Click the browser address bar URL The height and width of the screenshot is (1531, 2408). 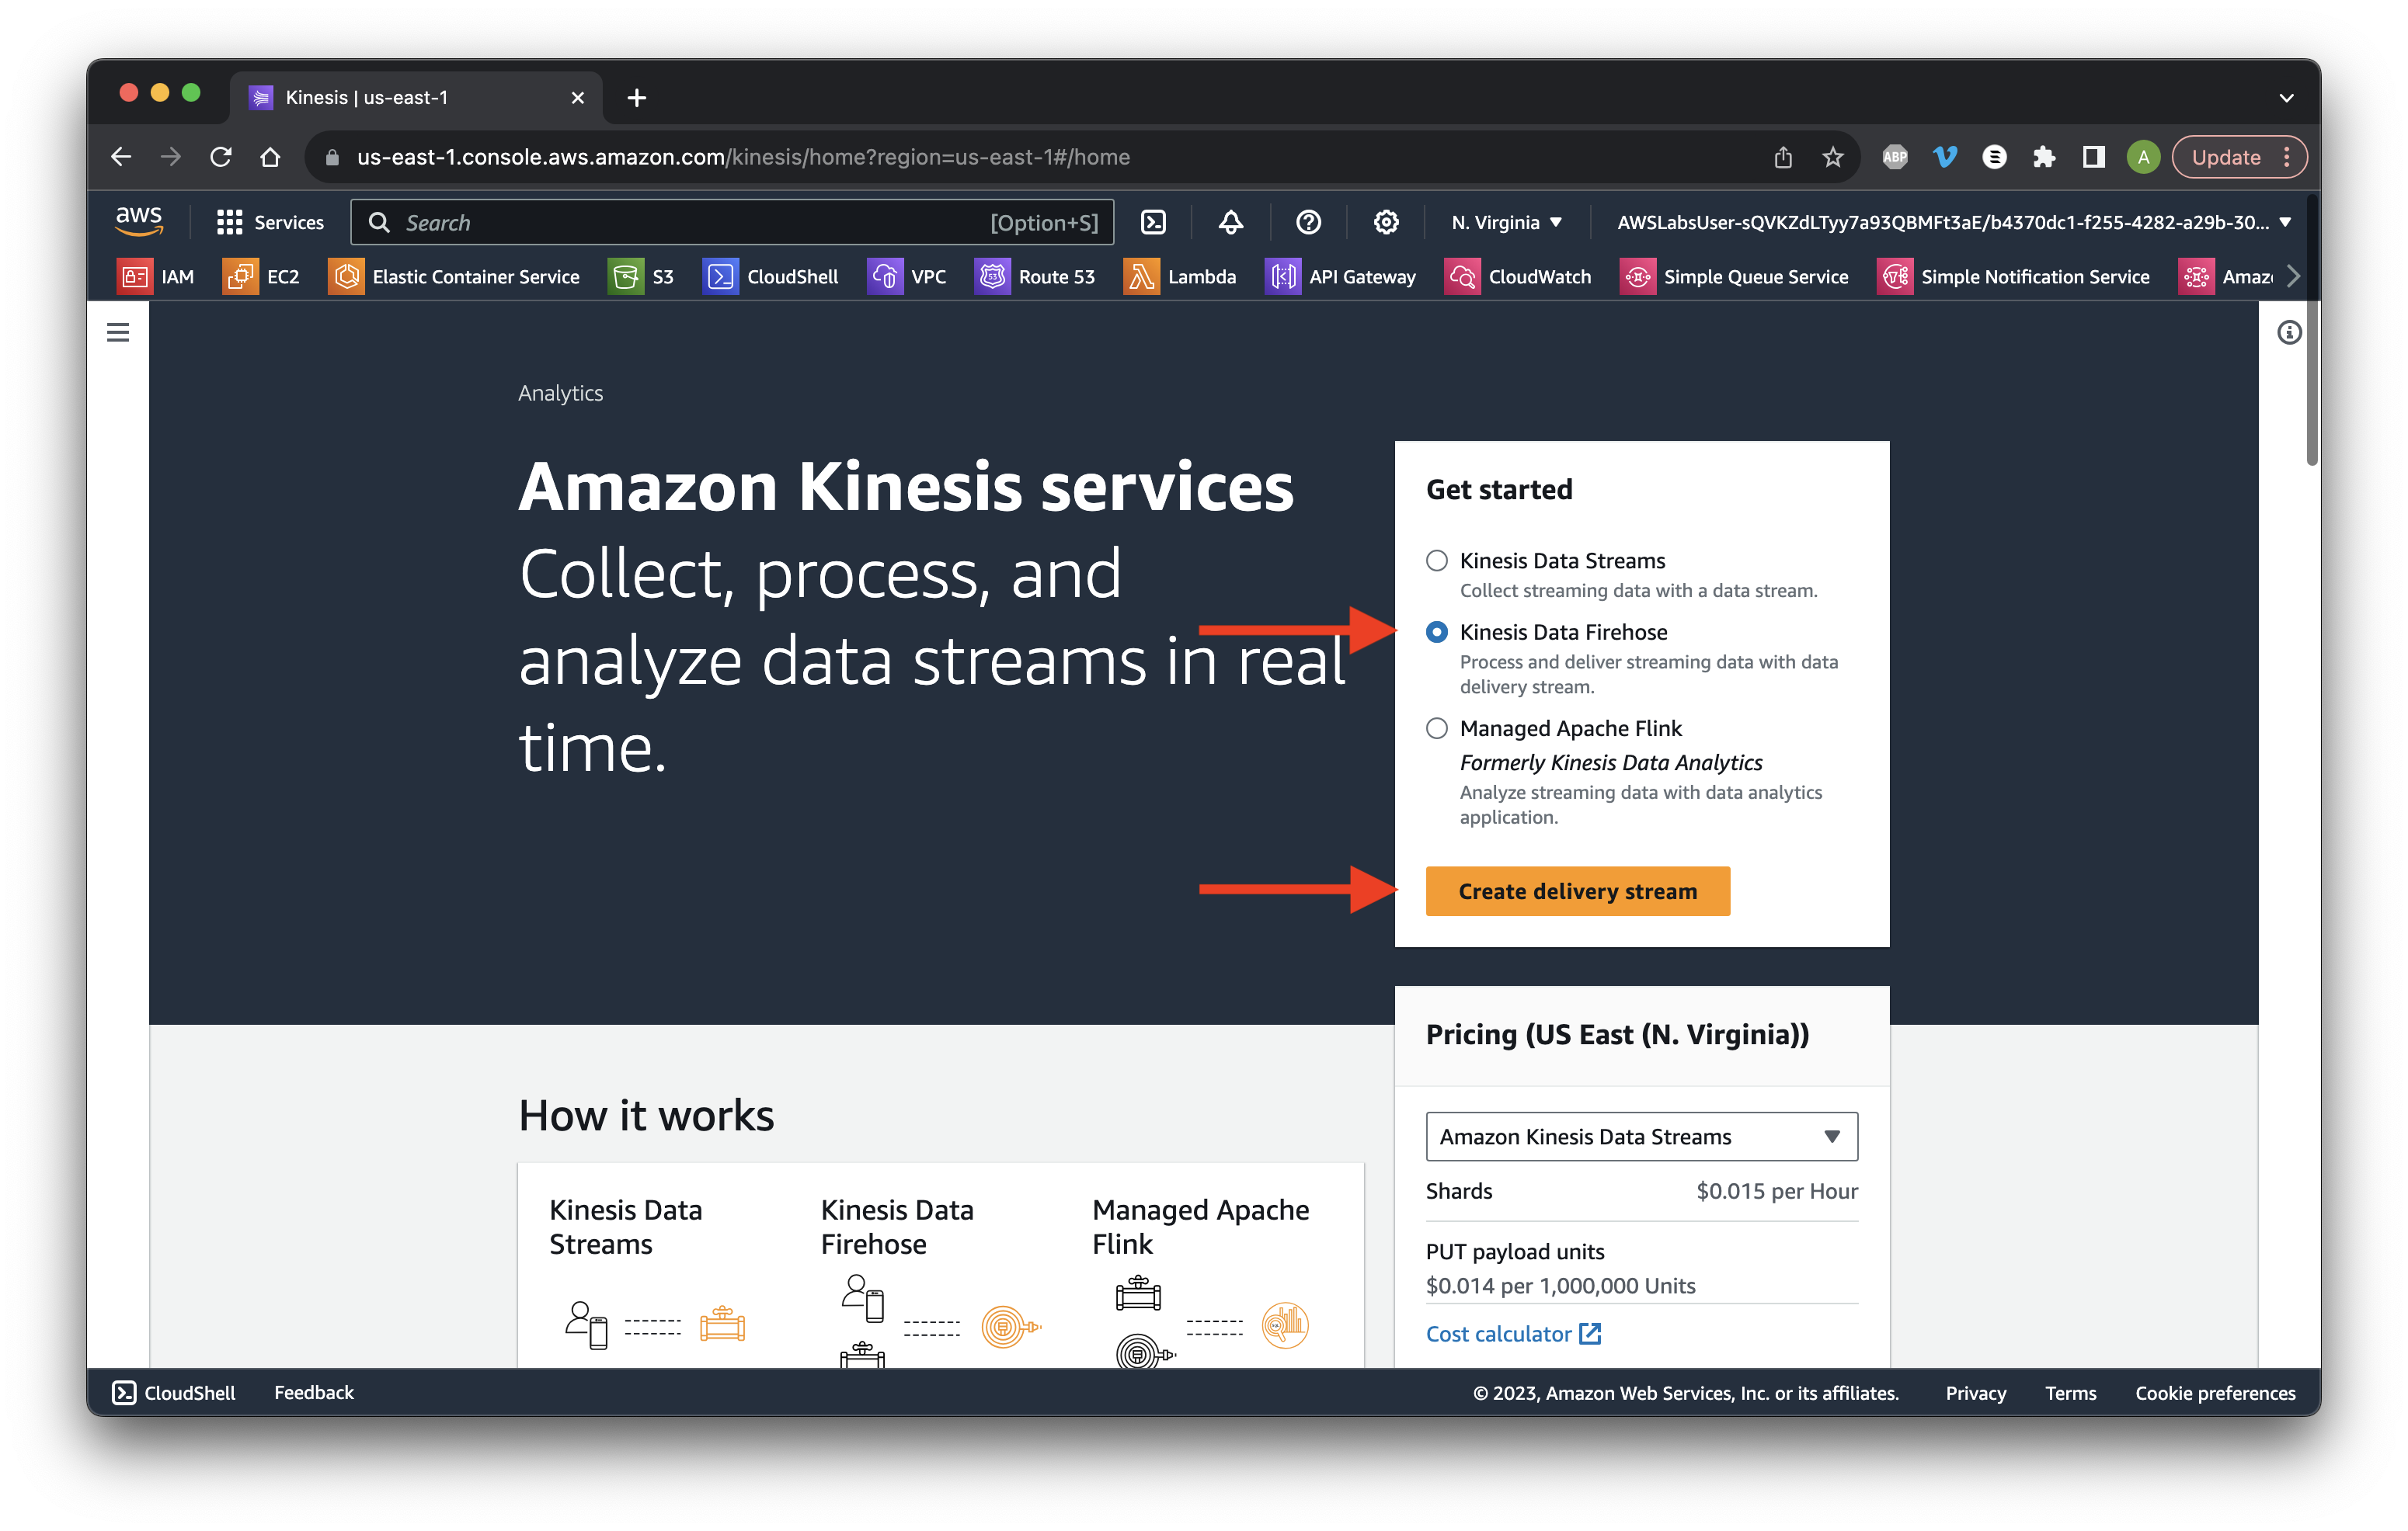[743, 157]
